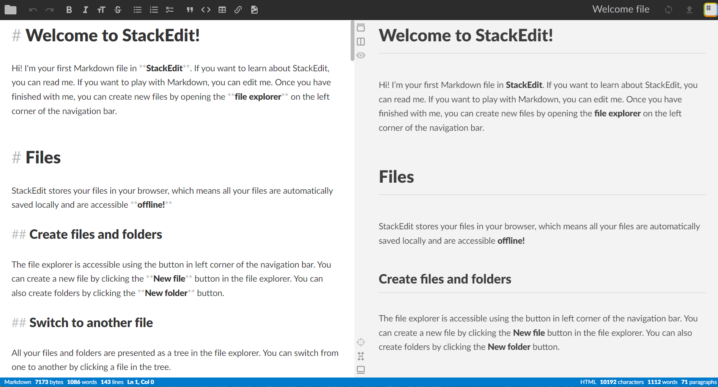Insert link with chain icon
718x387 pixels.
pyautogui.click(x=238, y=10)
